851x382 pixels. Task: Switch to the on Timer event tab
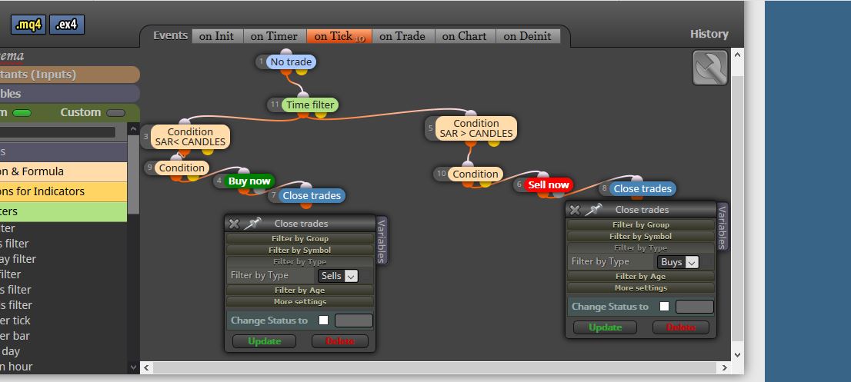(275, 36)
